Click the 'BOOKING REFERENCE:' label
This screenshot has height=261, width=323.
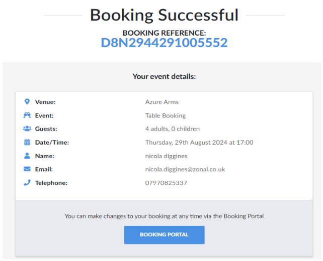point(164,33)
